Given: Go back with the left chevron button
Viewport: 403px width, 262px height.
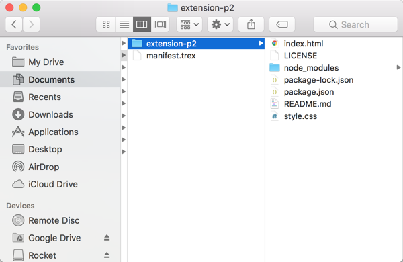Looking at the screenshot, I should click(x=14, y=24).
